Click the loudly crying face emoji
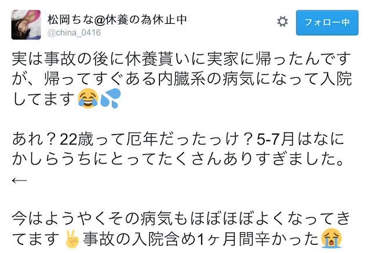Image resolution: width=371 pixels, height=253 pixels. click(x=331, y=238)
